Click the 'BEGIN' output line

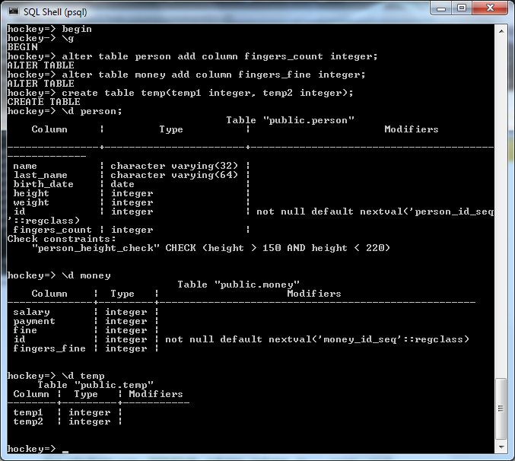point(23,47)
